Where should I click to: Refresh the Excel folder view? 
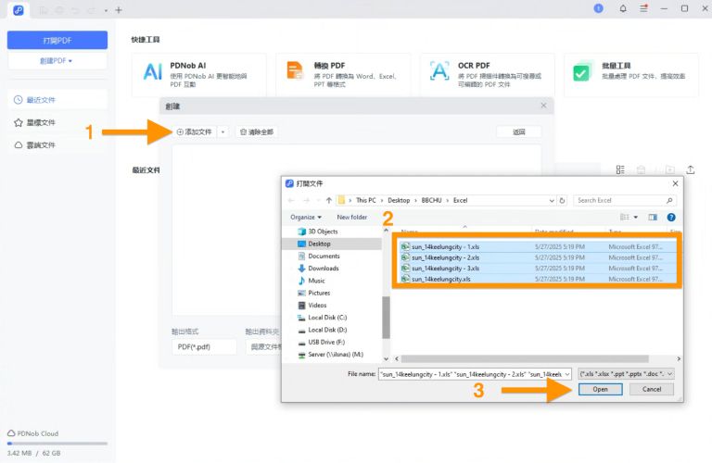[562, 200]
